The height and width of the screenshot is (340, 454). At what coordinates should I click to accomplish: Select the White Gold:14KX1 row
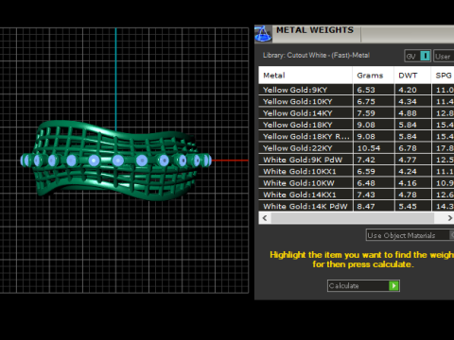point(357,195)
